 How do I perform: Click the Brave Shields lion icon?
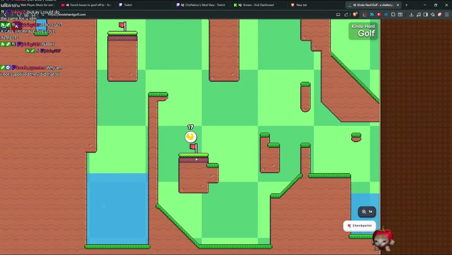(355, 15)
